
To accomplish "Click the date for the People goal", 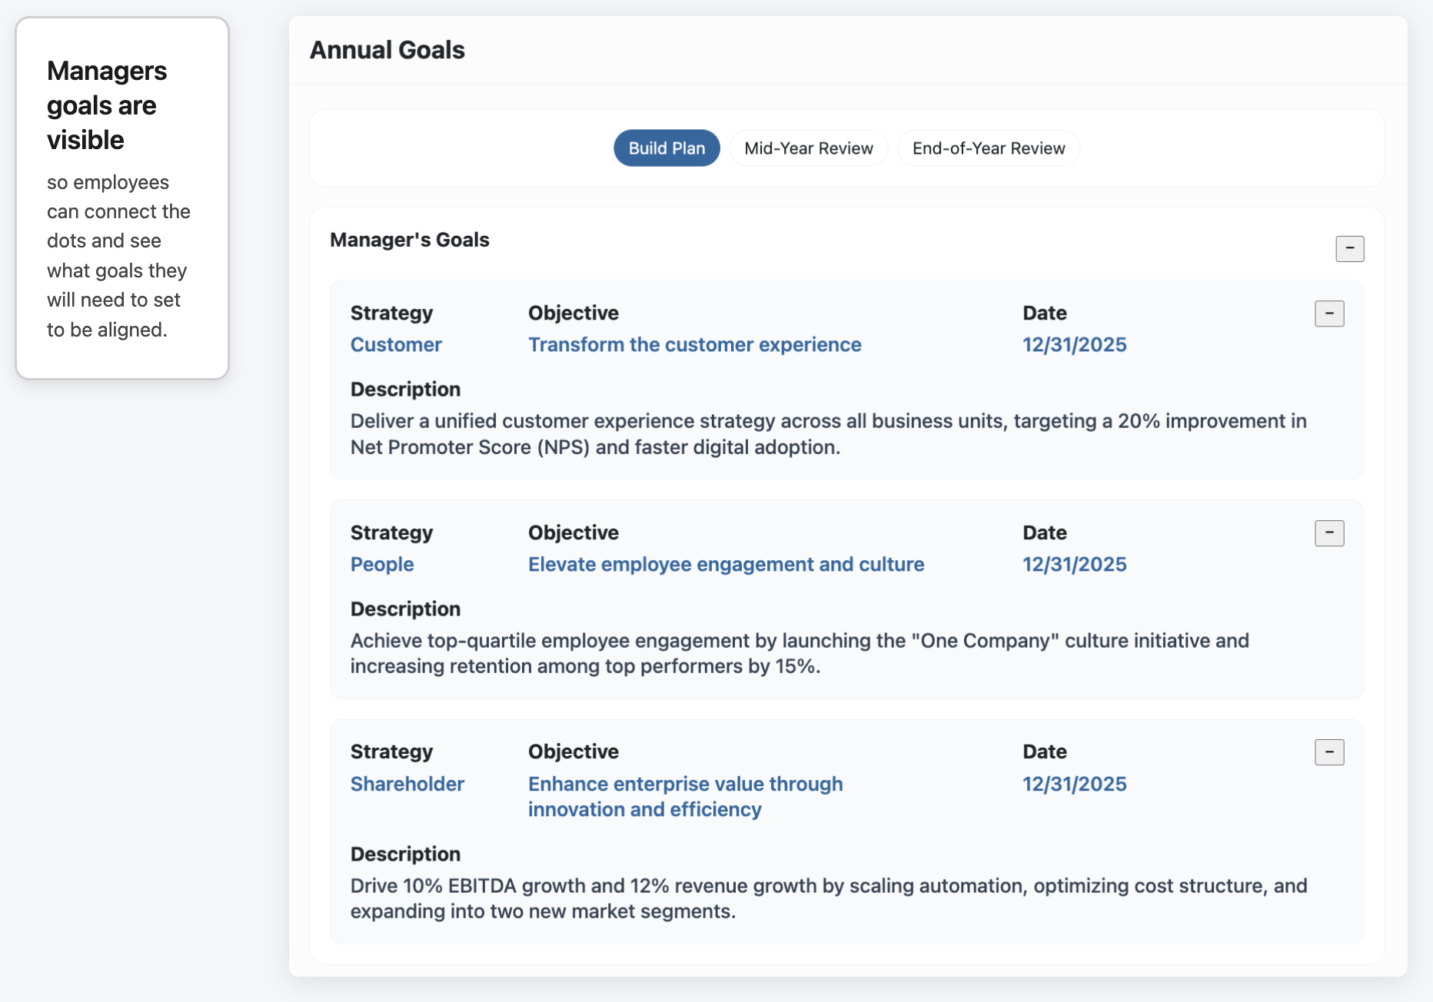I will click(x=1075, y=564).
